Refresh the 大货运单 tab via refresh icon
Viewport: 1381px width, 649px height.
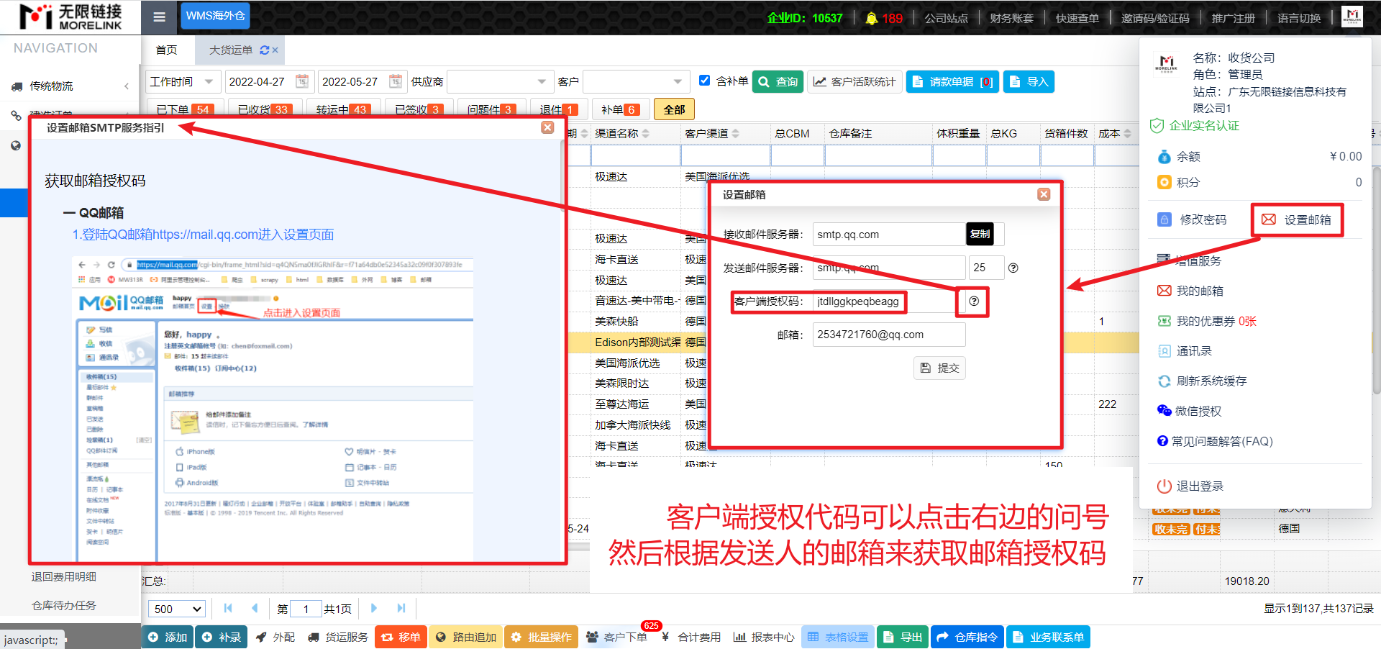[x=264, y=50]
